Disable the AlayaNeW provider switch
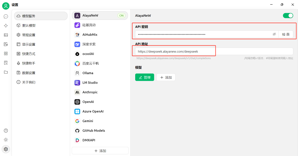Image resolution: width=298 pixels, height=156 pixels. click(x=288, y=15)
